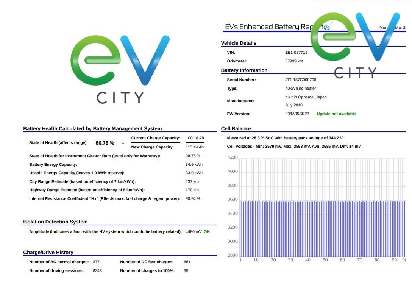
Task: Click the "Battery Information" heading
Action: [x=244, y=70]
